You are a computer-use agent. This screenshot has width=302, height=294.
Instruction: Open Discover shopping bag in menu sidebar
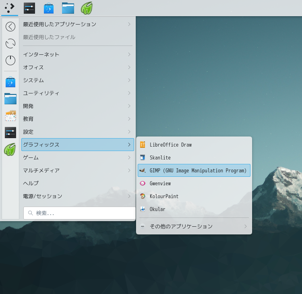[10, 82]
